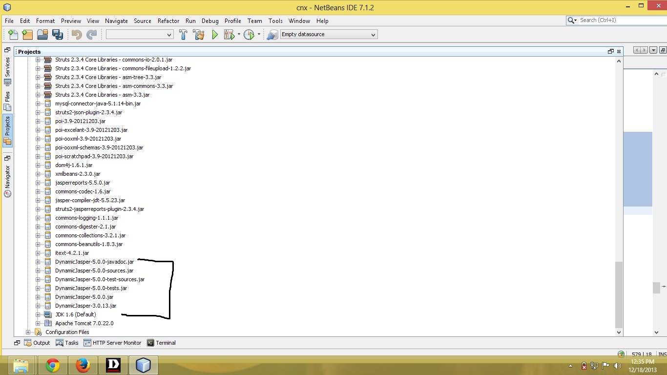Open the File menu
Viewport: 667px width, 375px height.
point(9,21)
